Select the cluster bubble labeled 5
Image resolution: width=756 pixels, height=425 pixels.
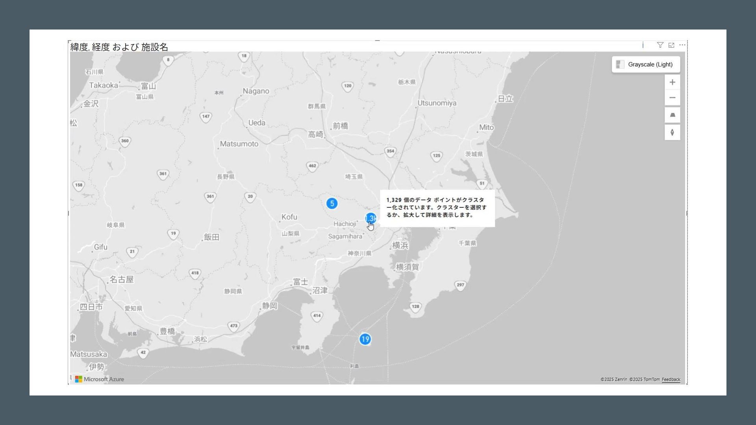[x=332, y=203]
